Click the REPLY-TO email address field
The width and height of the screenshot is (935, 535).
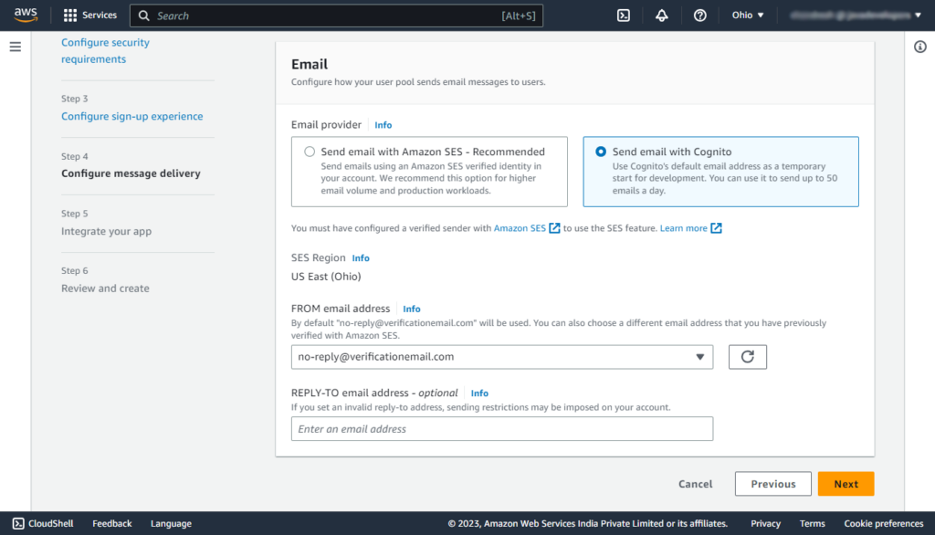pyautogui.click(x=501, y=428)
